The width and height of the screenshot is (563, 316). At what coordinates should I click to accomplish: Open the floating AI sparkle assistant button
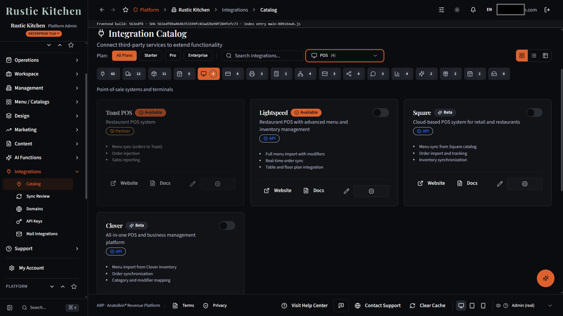[x=546, y=278]
